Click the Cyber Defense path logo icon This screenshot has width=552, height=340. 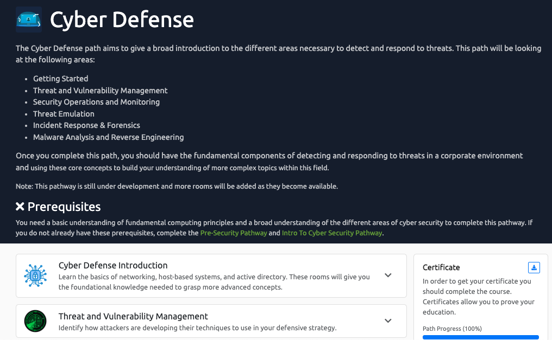(x=29, y=20)
